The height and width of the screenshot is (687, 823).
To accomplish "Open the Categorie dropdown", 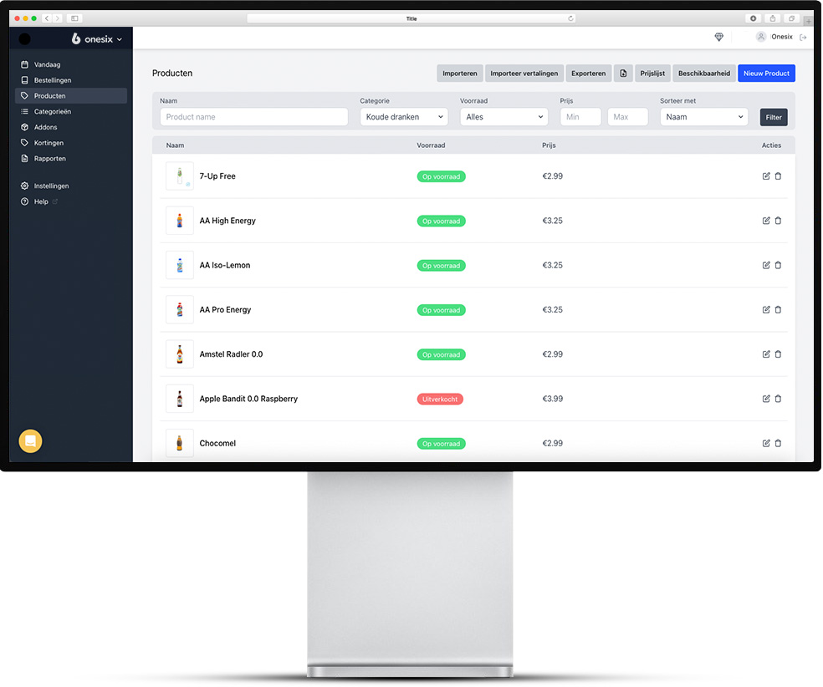I will pyautogui.click(x=403, y=117).
